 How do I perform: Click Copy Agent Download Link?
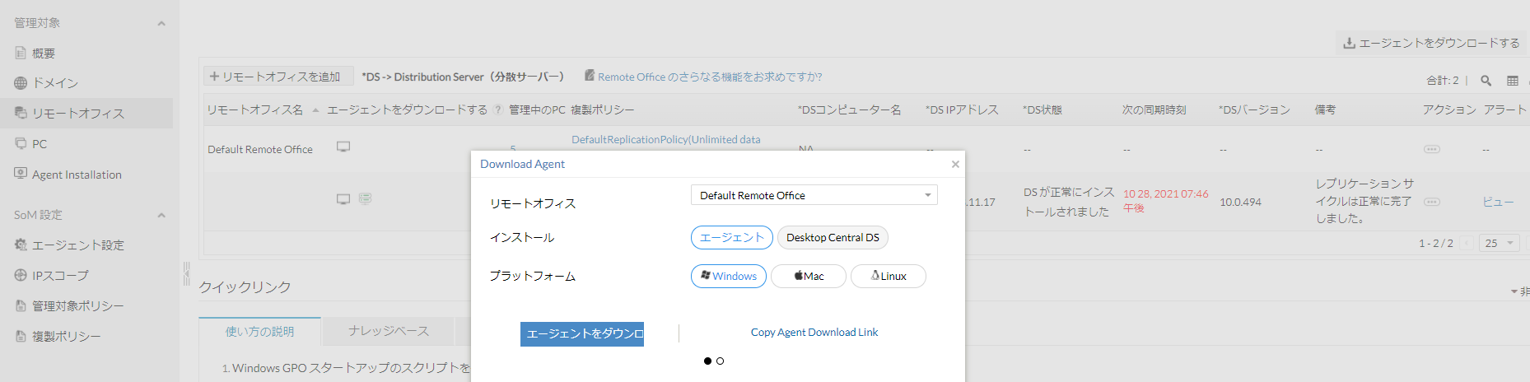click(x=814, y=333)
